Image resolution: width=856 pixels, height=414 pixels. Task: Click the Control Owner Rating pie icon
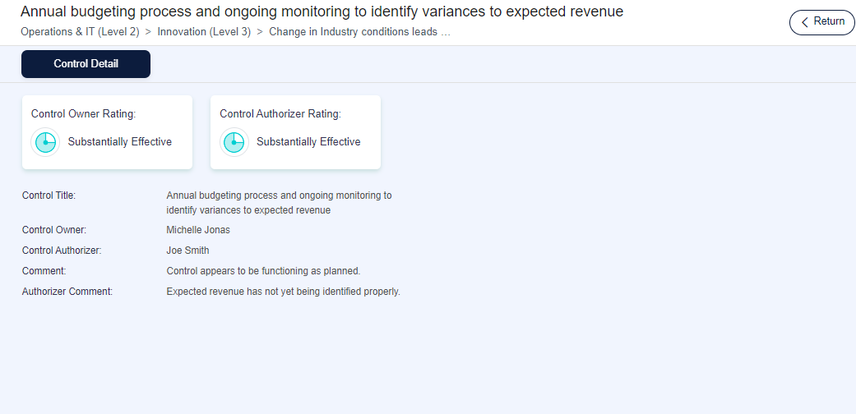(x=45, y=142)
